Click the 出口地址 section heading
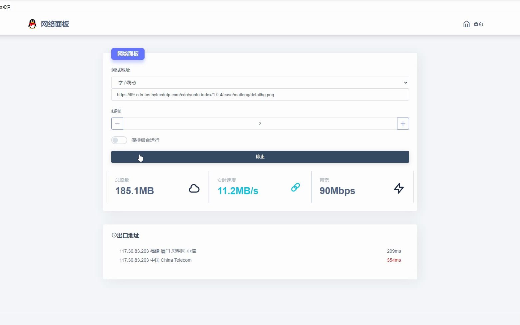 click(x=128, y=235)
